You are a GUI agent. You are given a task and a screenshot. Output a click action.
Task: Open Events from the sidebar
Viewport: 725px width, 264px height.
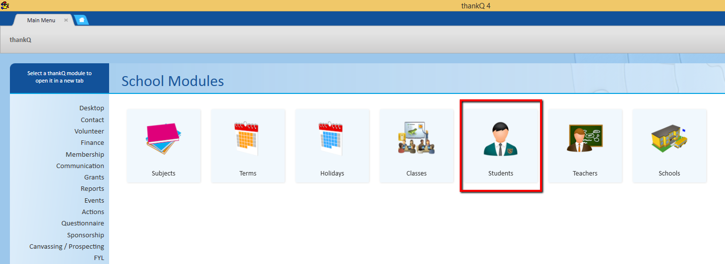point(94,200)
